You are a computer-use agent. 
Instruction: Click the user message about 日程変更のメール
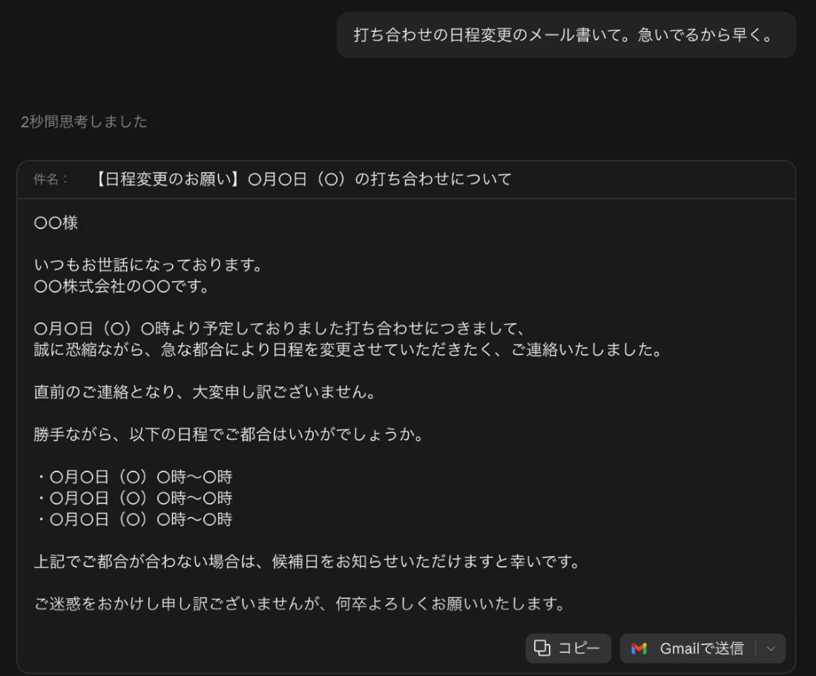(x=566, y=35)
